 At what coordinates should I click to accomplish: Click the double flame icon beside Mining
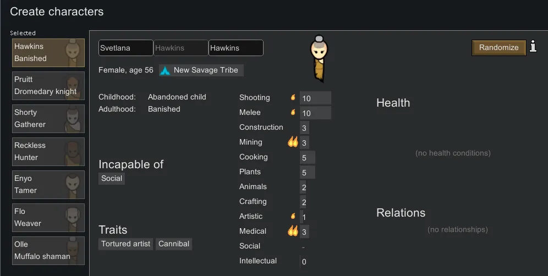[x=293, y=142]
